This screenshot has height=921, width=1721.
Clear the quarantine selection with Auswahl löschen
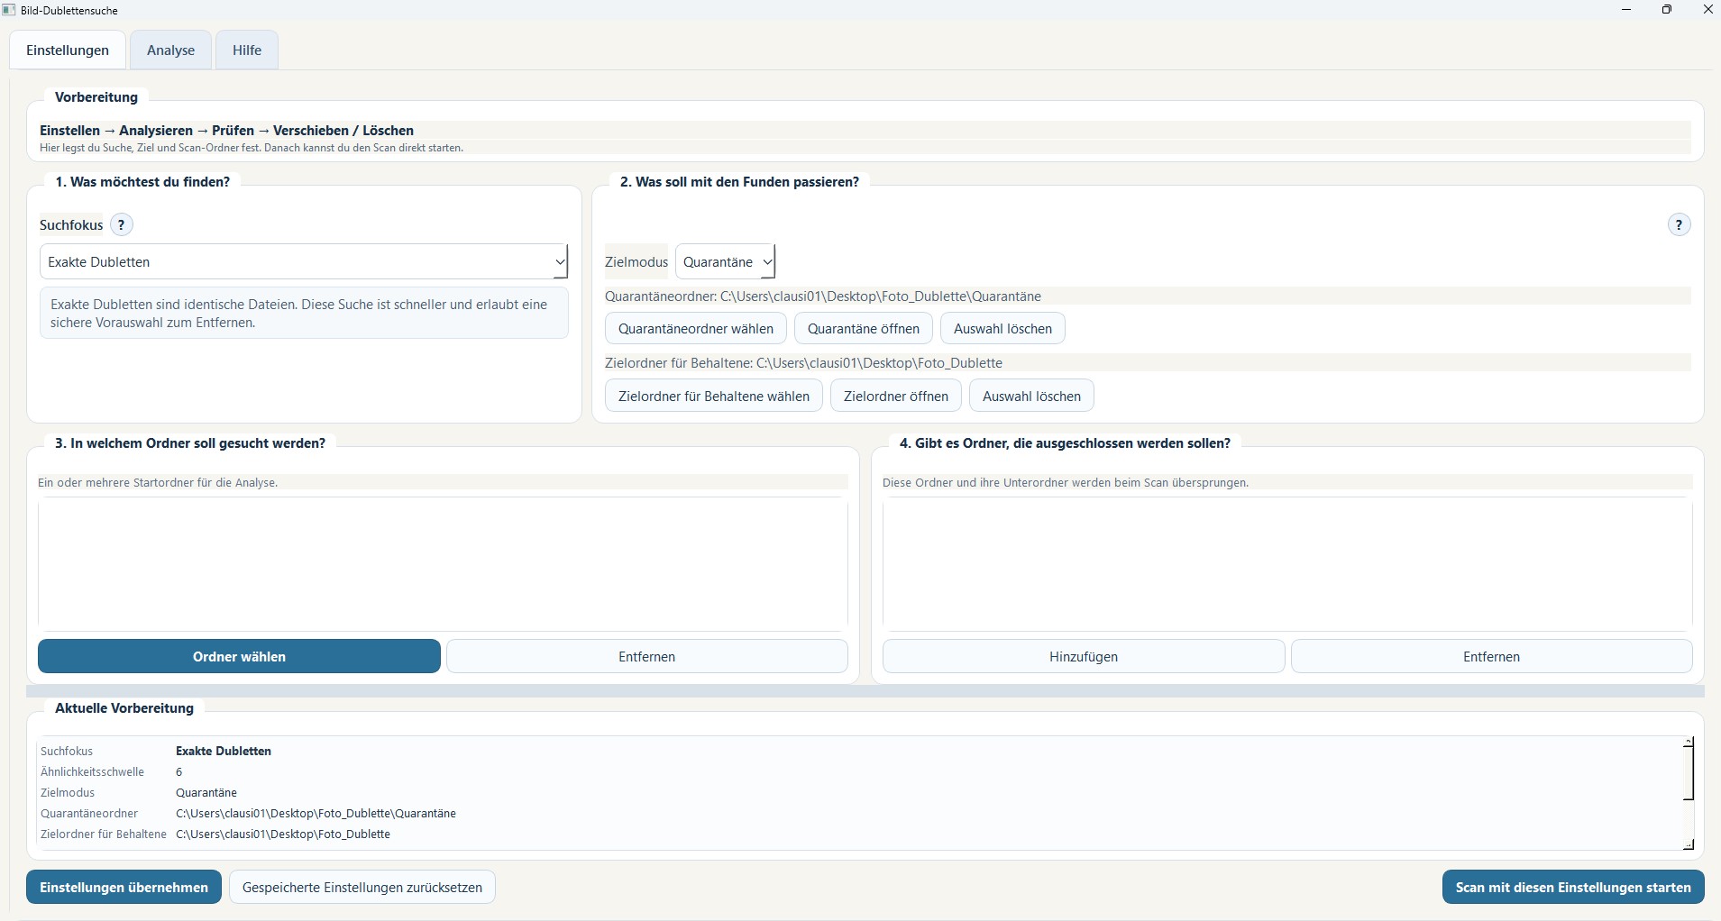click(1003, 328)
